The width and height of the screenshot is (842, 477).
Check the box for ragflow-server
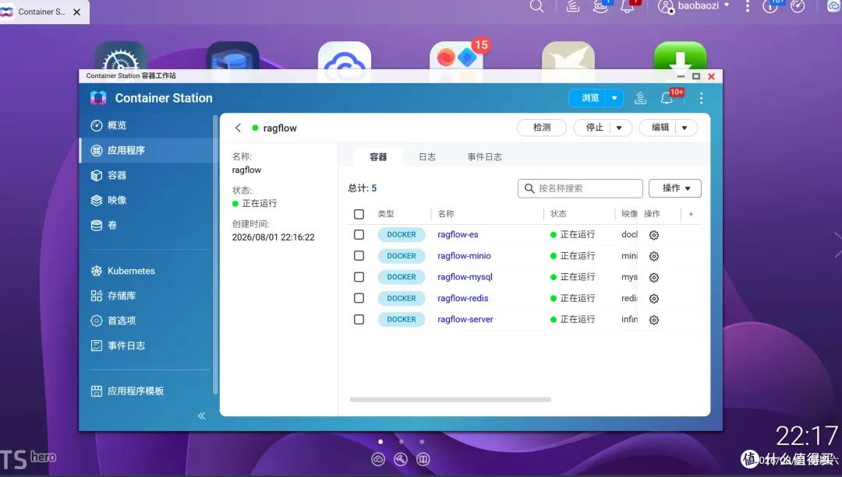[359, 320]
